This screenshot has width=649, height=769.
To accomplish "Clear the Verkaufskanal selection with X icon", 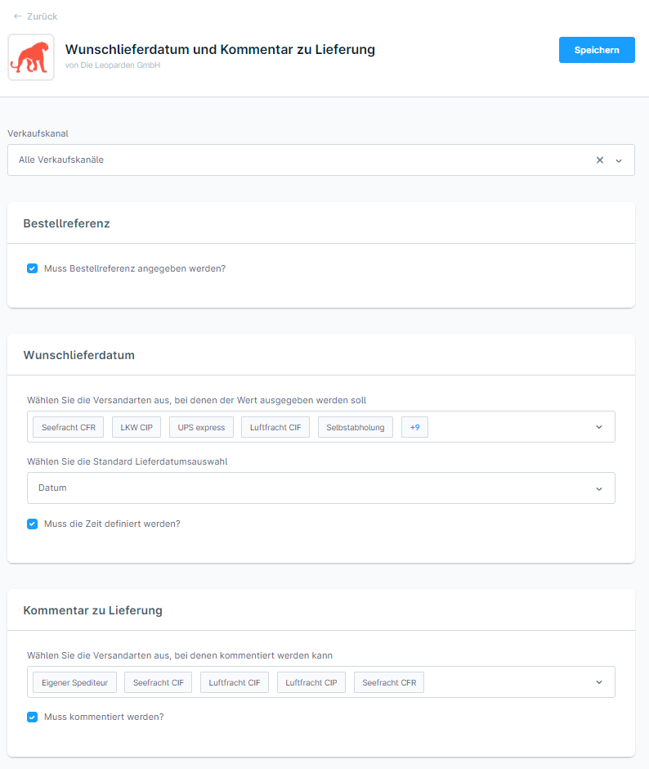I will pos(600,160).
